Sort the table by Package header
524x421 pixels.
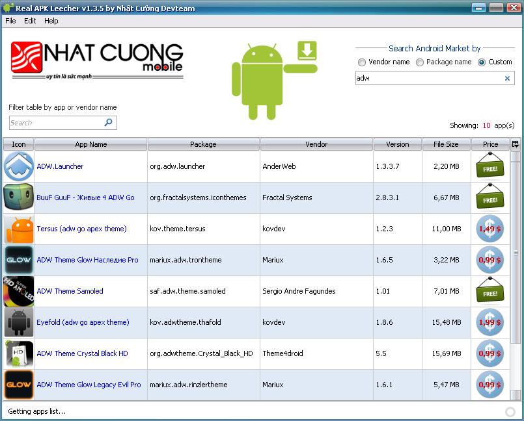pyautogui.click(x=203, y=144)
